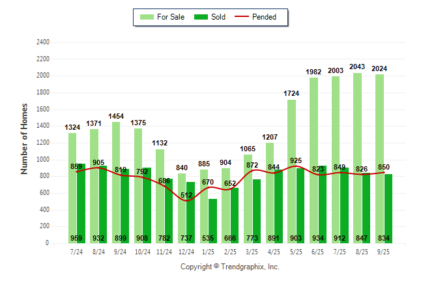Click the Trendgraphix copyright text
The width and height of the screenshot is (421, 283).
coord(229,267)
